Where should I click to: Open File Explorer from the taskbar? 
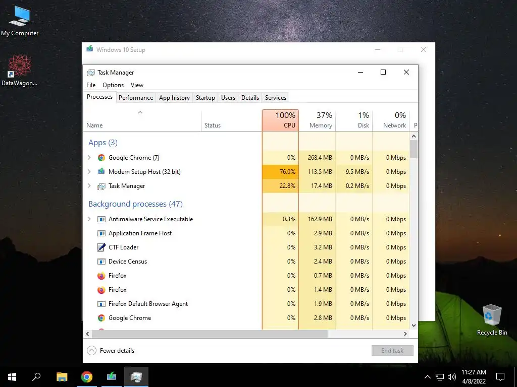pos(62,377)
